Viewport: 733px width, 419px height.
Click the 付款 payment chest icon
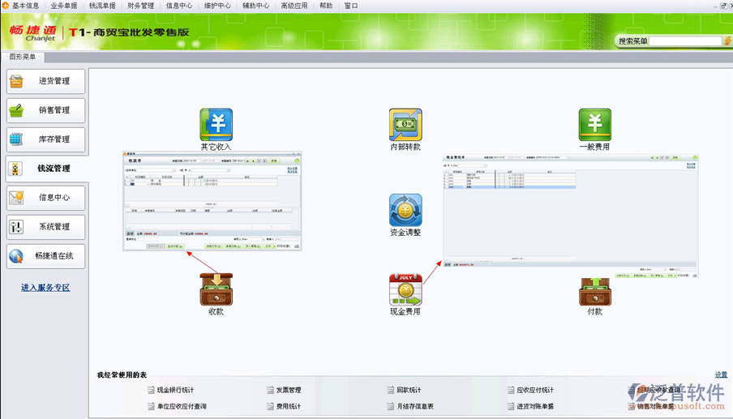pos(594,291)
